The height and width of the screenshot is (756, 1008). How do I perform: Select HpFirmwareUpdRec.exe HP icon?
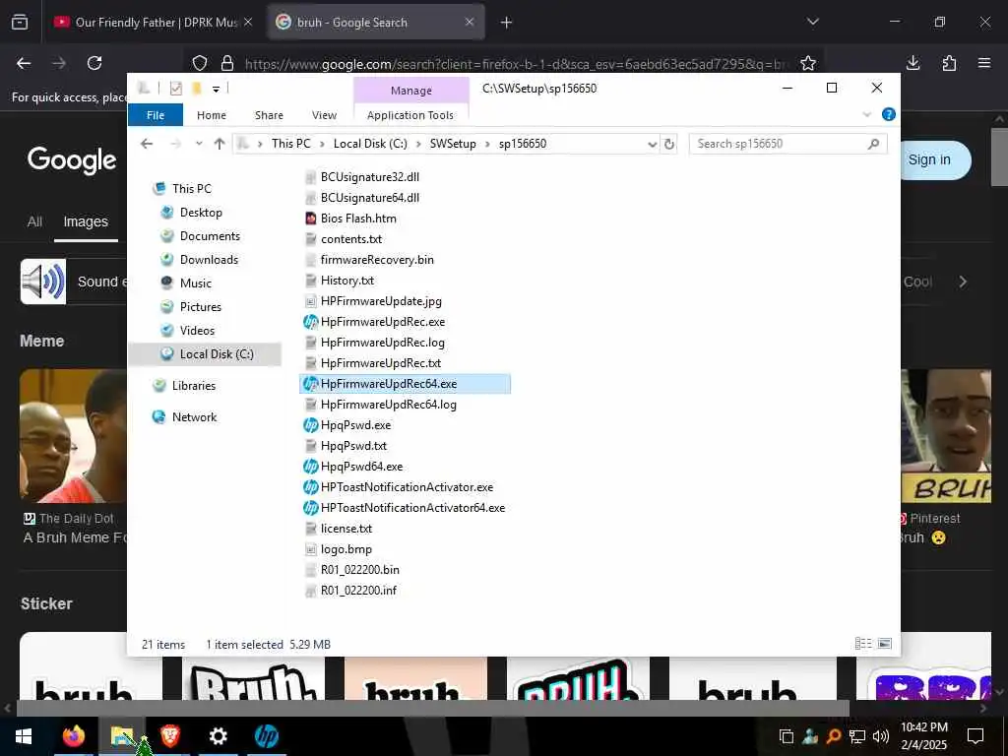point(310,322)
